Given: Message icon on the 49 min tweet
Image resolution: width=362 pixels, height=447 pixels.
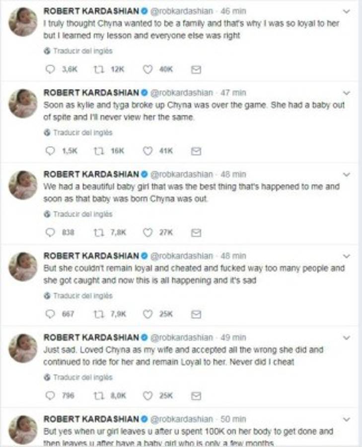Looking at the screenshot, I should 196,396.
